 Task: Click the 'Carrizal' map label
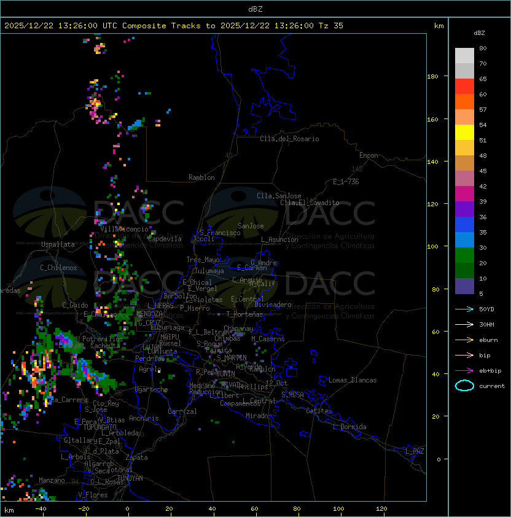click(182, 411)
